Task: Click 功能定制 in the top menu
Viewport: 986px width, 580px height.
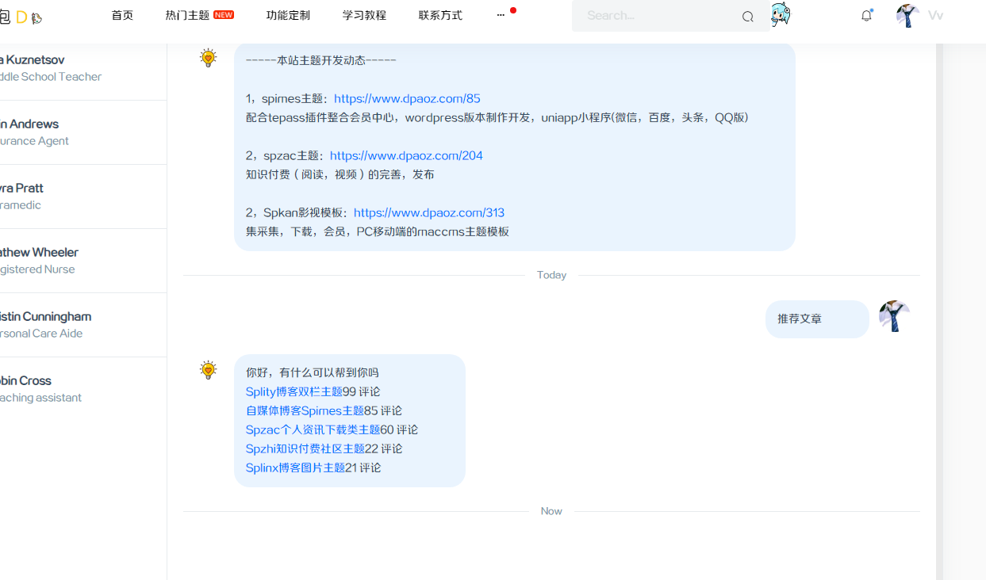Action: click(288, 14)
